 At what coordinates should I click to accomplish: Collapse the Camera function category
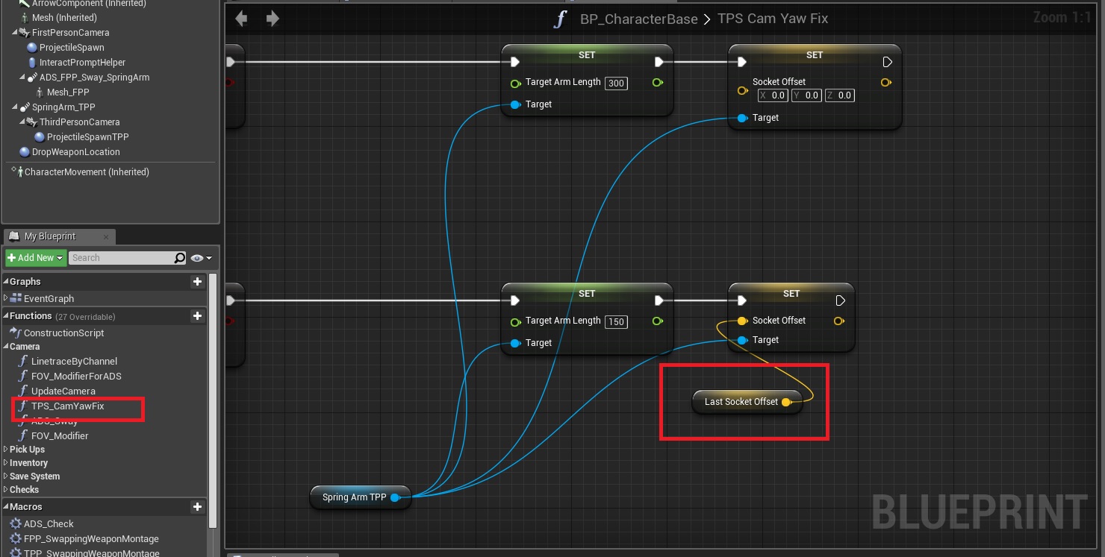(25, 347)
